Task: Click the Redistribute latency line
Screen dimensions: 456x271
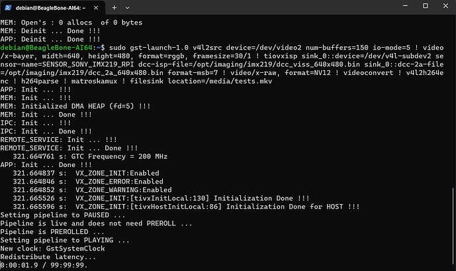Action: point(48,257)
